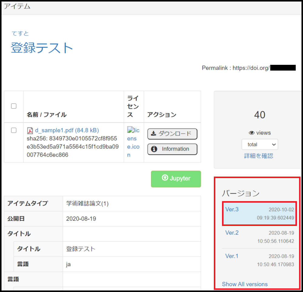Click the eye icon above views
Viewport: 303px width, 292px height.
(x=251, y=133)
